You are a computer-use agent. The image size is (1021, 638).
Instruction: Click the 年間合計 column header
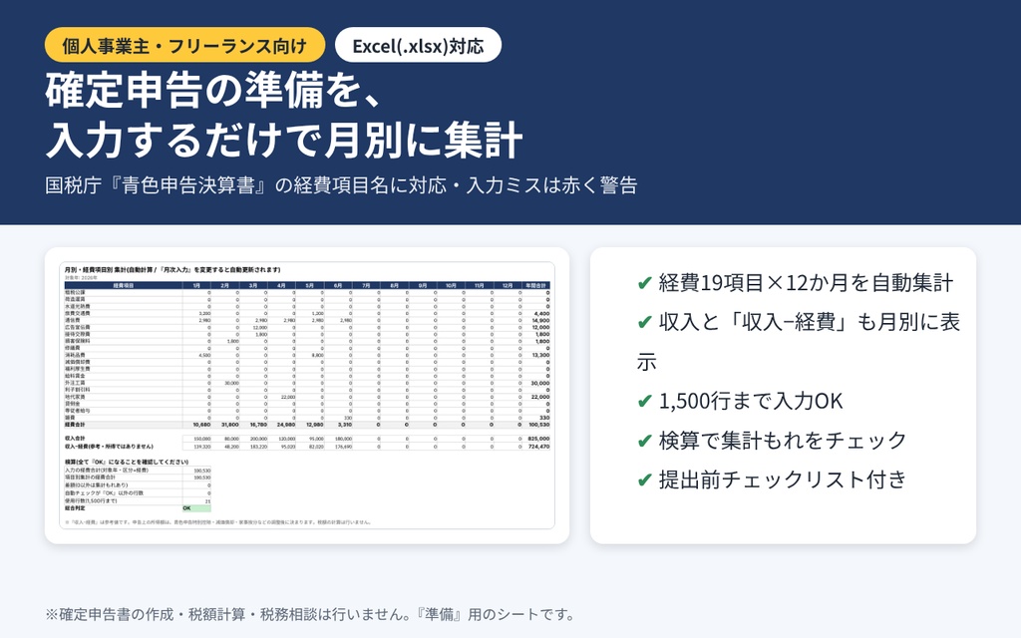(x=535, y=285)
